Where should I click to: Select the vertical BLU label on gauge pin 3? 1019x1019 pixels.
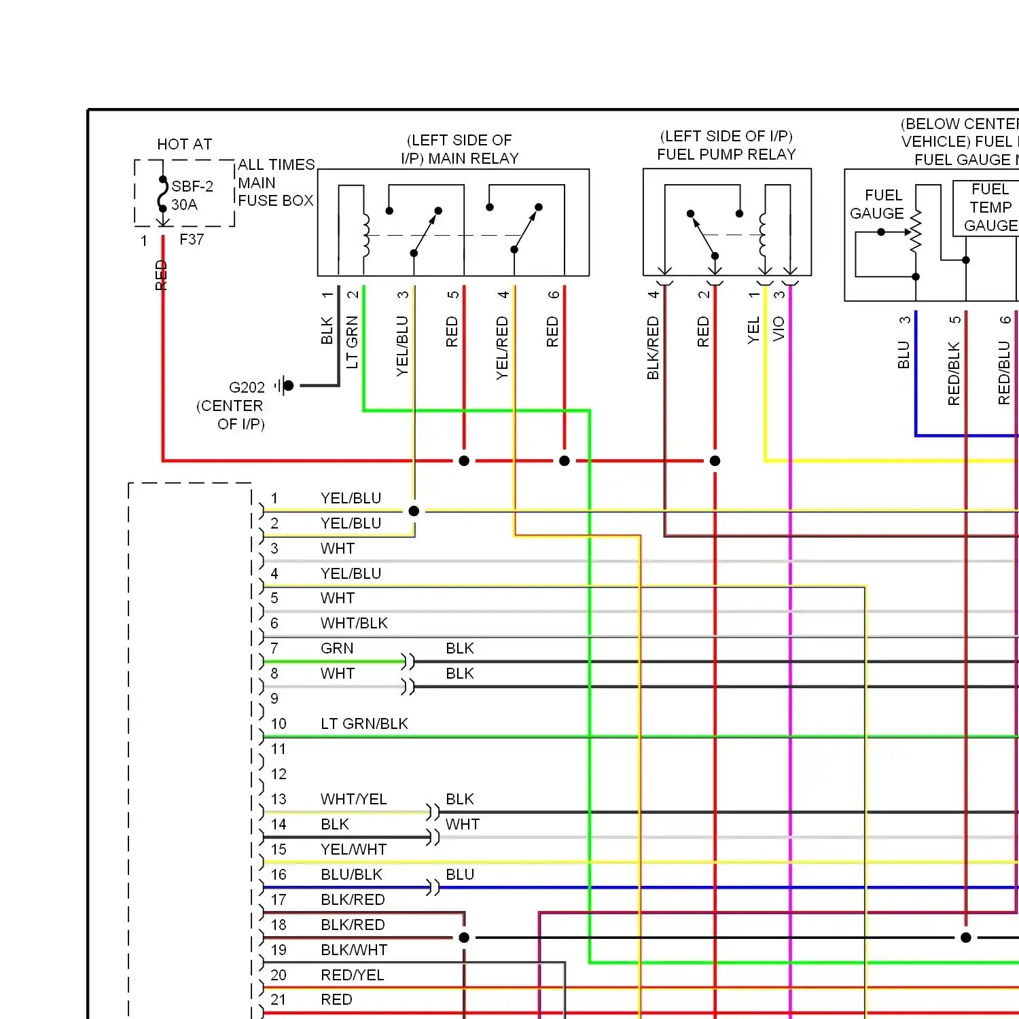point(904,355)
